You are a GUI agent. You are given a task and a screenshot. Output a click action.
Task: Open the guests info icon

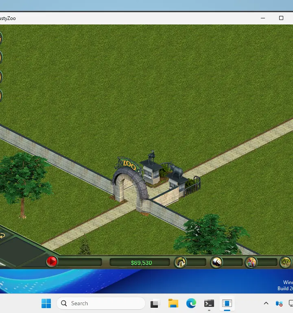click(251, 262)
